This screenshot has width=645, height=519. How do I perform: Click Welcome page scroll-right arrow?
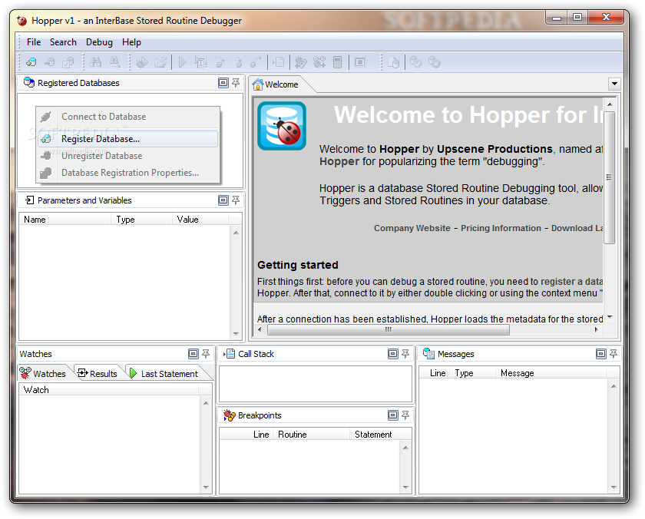point(596,329)
